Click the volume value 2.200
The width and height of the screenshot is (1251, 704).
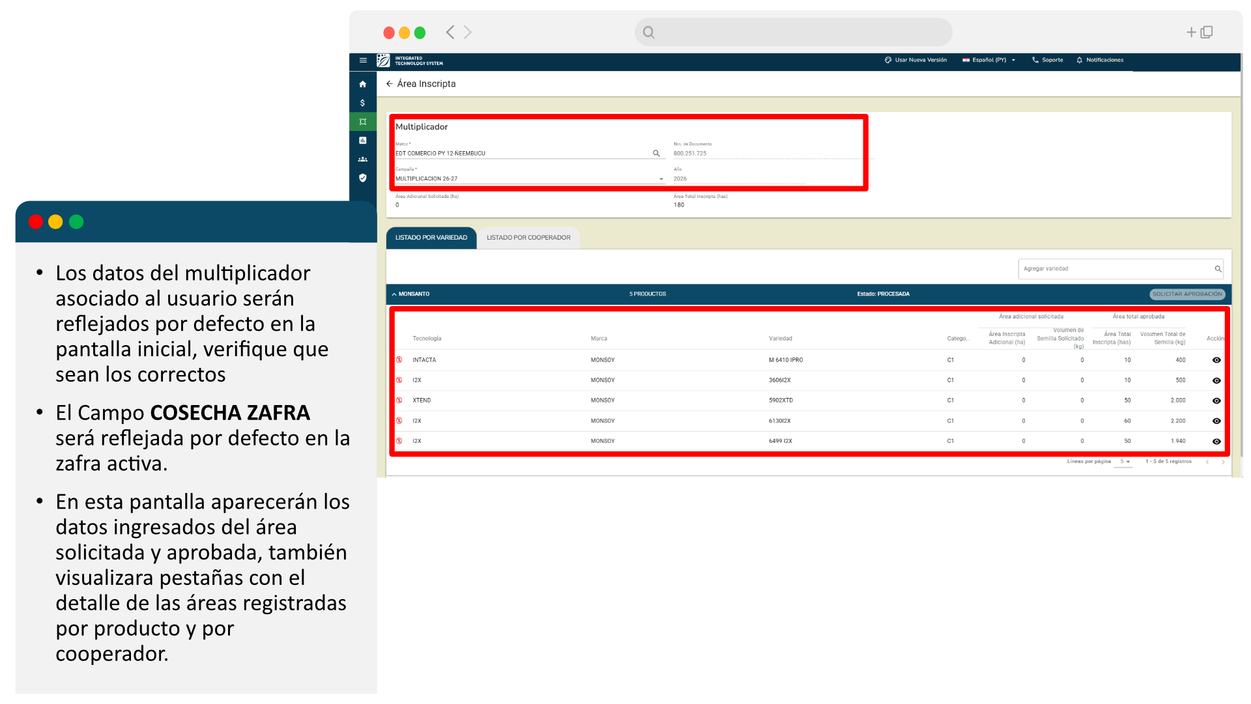click(x=1178, y=421)
